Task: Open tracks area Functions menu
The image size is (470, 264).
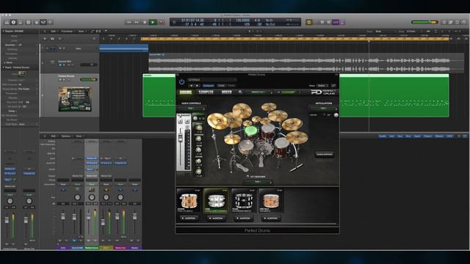Action: click(x=67, y=31)
